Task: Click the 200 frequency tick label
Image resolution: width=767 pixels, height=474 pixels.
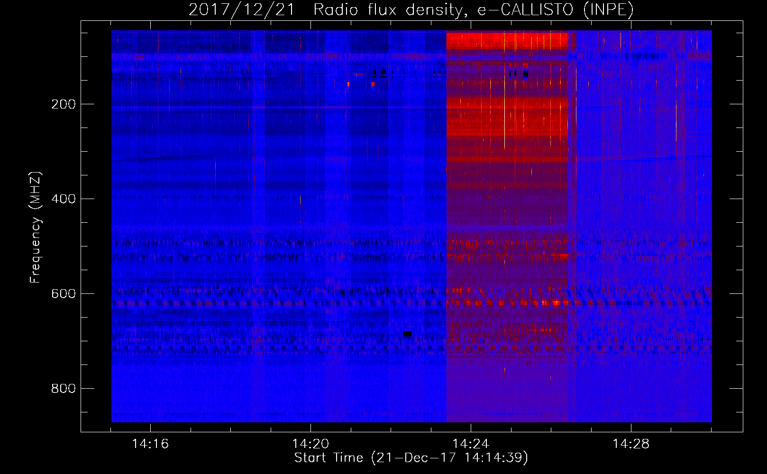Action: 64,104
